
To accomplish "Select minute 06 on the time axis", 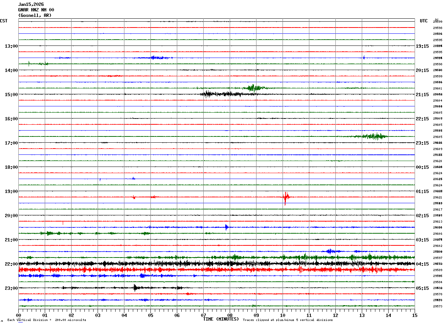I will click(x=177, y=315).
